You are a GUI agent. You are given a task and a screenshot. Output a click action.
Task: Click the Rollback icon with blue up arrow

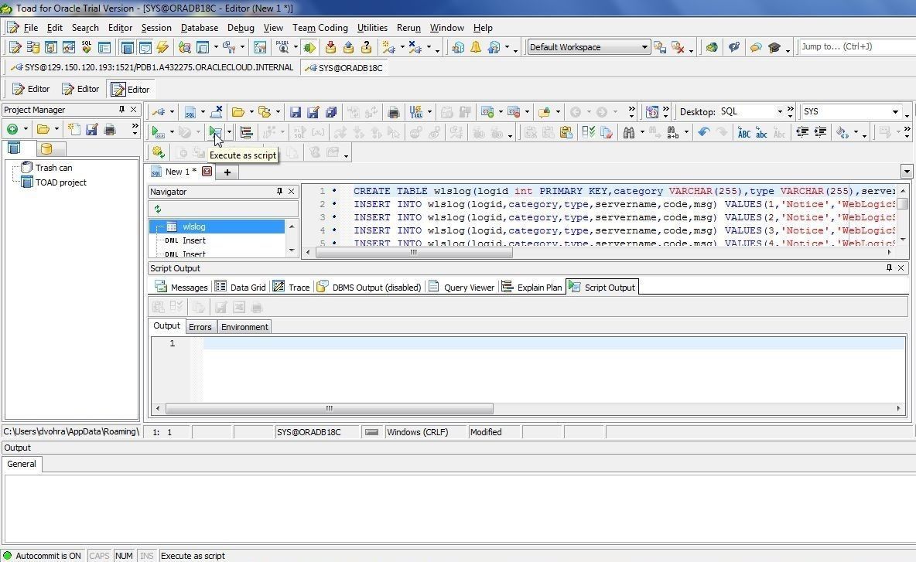point(349,47)
